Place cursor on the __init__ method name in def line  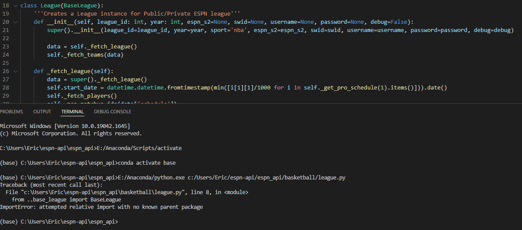[61, 22]
